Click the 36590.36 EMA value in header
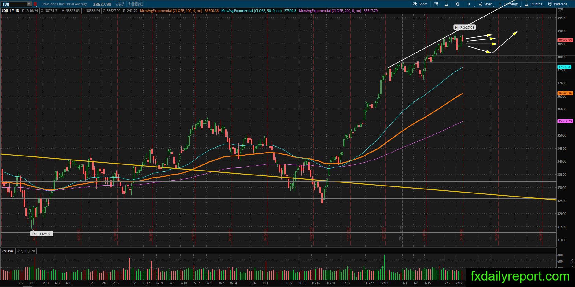575x287 pixels. [x=212, y=11]
